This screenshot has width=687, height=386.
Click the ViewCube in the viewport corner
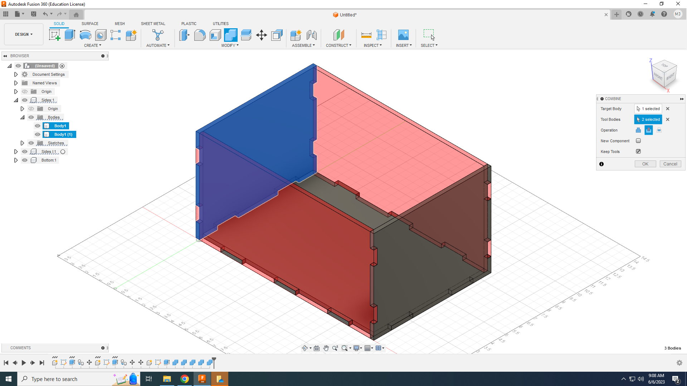pos(664,74)
